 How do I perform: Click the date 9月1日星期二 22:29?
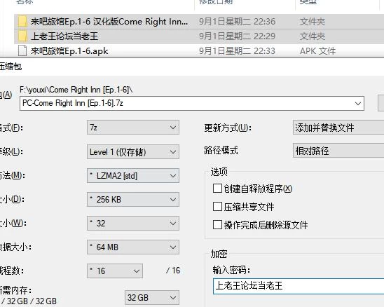click(x=237, y=36)
